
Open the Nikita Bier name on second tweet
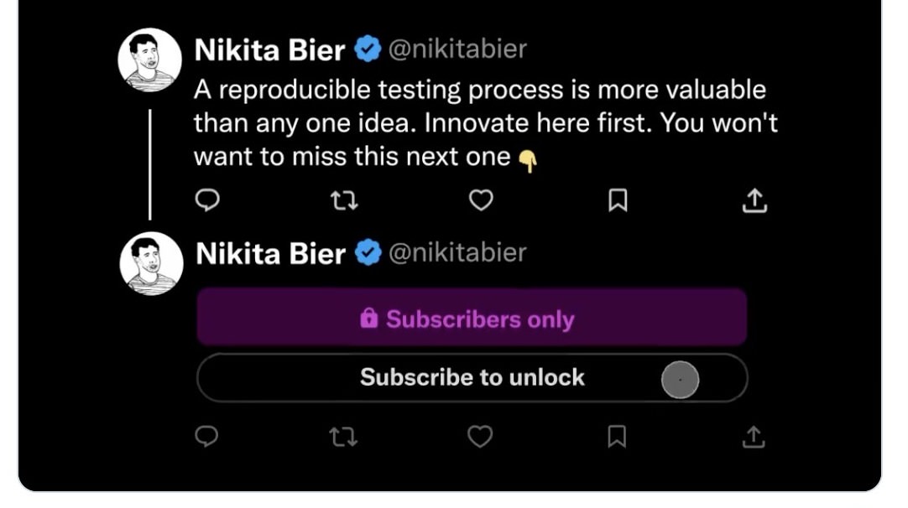(270, 254)
